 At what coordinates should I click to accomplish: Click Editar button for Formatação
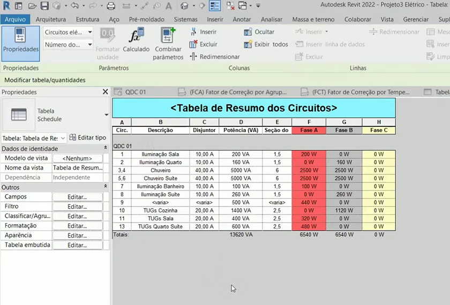(x=77, y=226)
